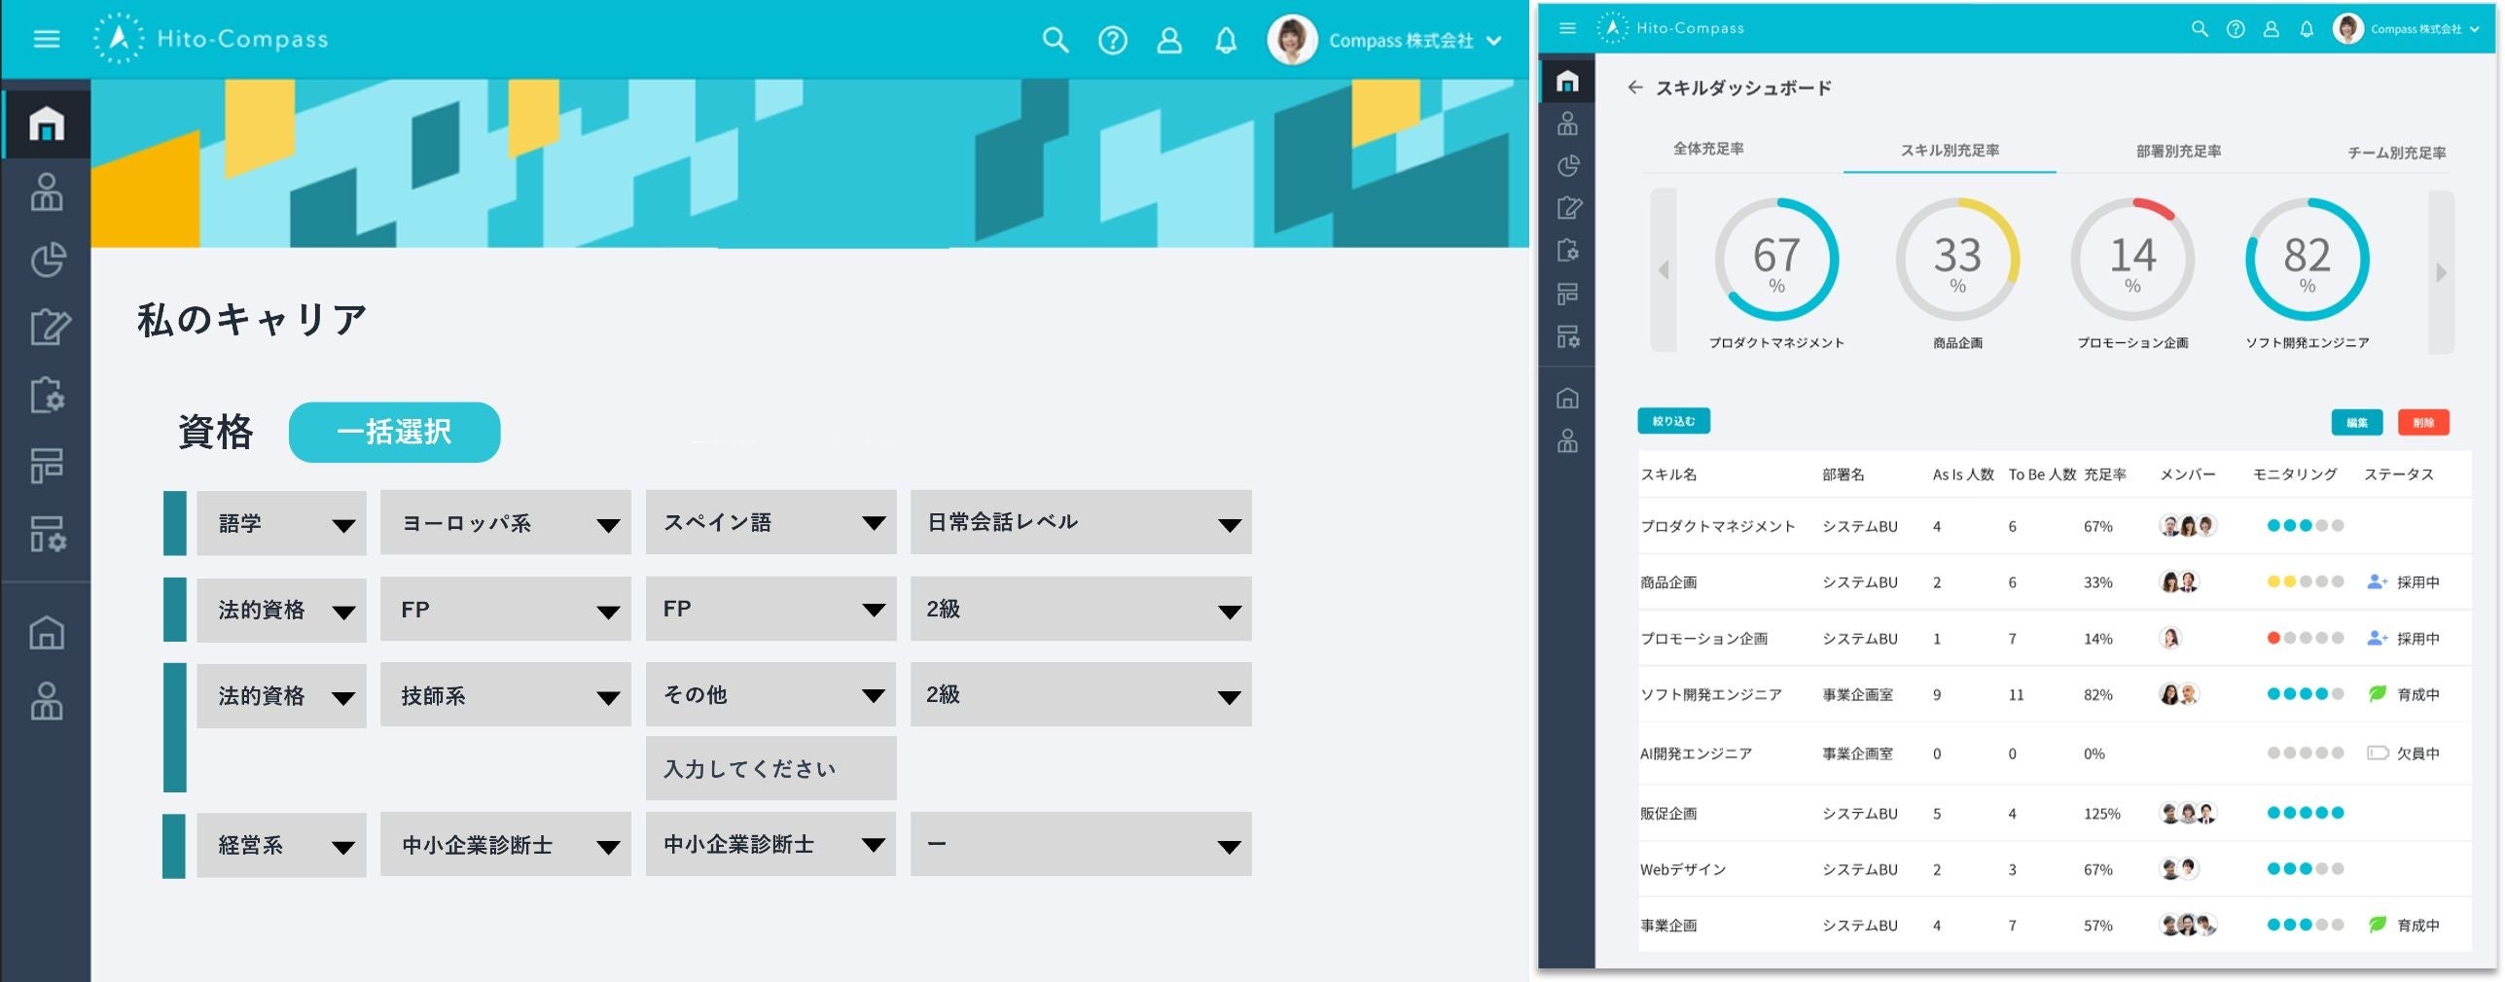Viewport: 2505px width, 982px height.
Task: Open その他 dropdown
Action: (x=770, y=694)
